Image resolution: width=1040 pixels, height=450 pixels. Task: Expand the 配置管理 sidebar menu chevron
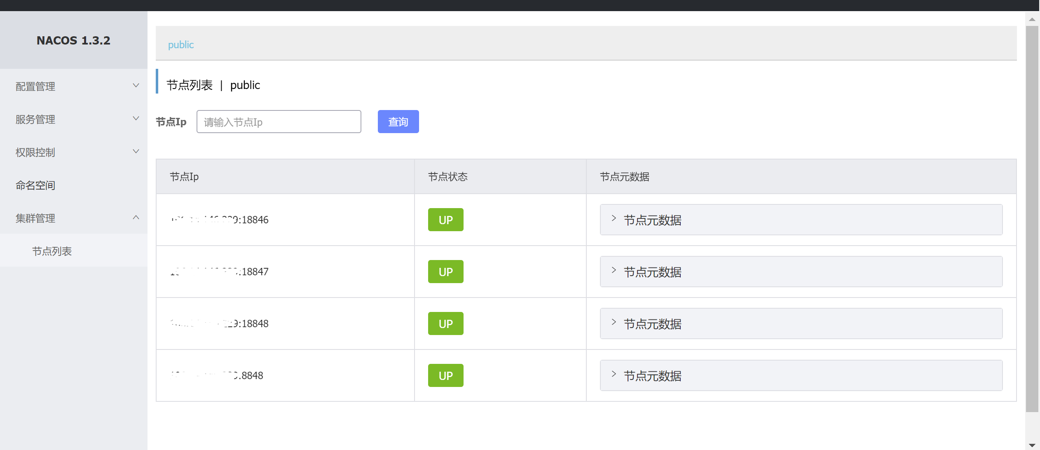coord(136,86)
